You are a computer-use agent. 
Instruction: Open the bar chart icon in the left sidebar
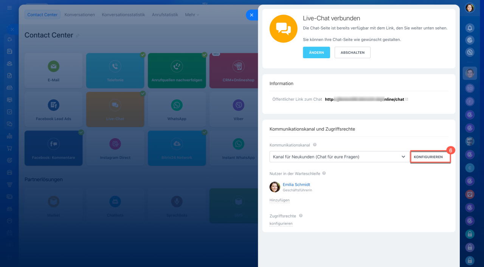click(10, 136)
